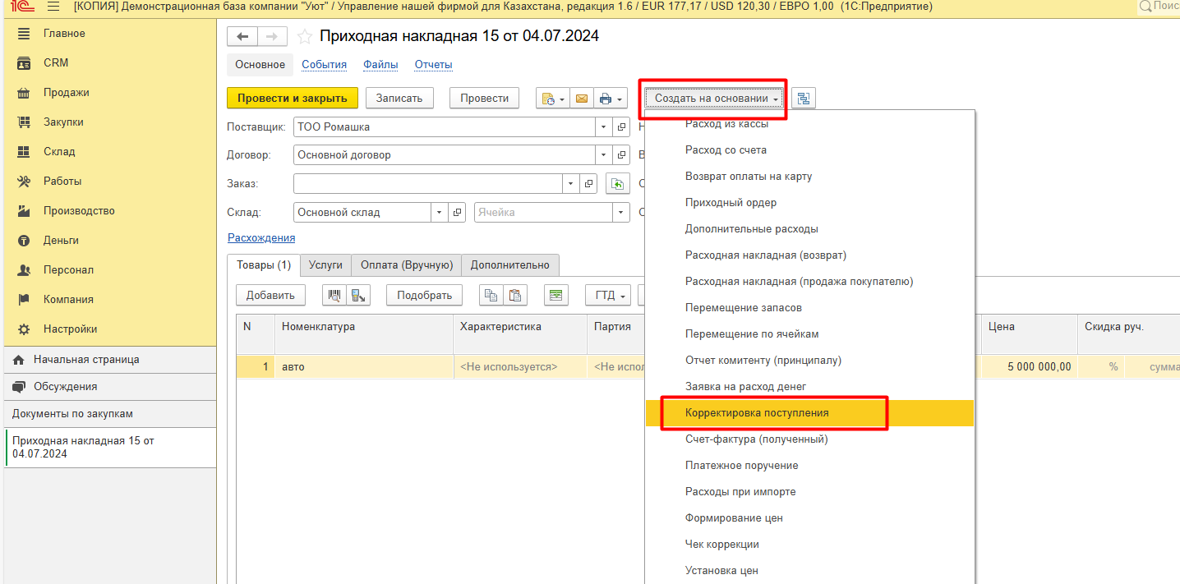Click the paste rows clipboard icon

514,296
